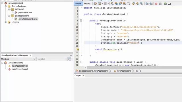Click Find Next Occurrence icon

(x=120, y=4)
